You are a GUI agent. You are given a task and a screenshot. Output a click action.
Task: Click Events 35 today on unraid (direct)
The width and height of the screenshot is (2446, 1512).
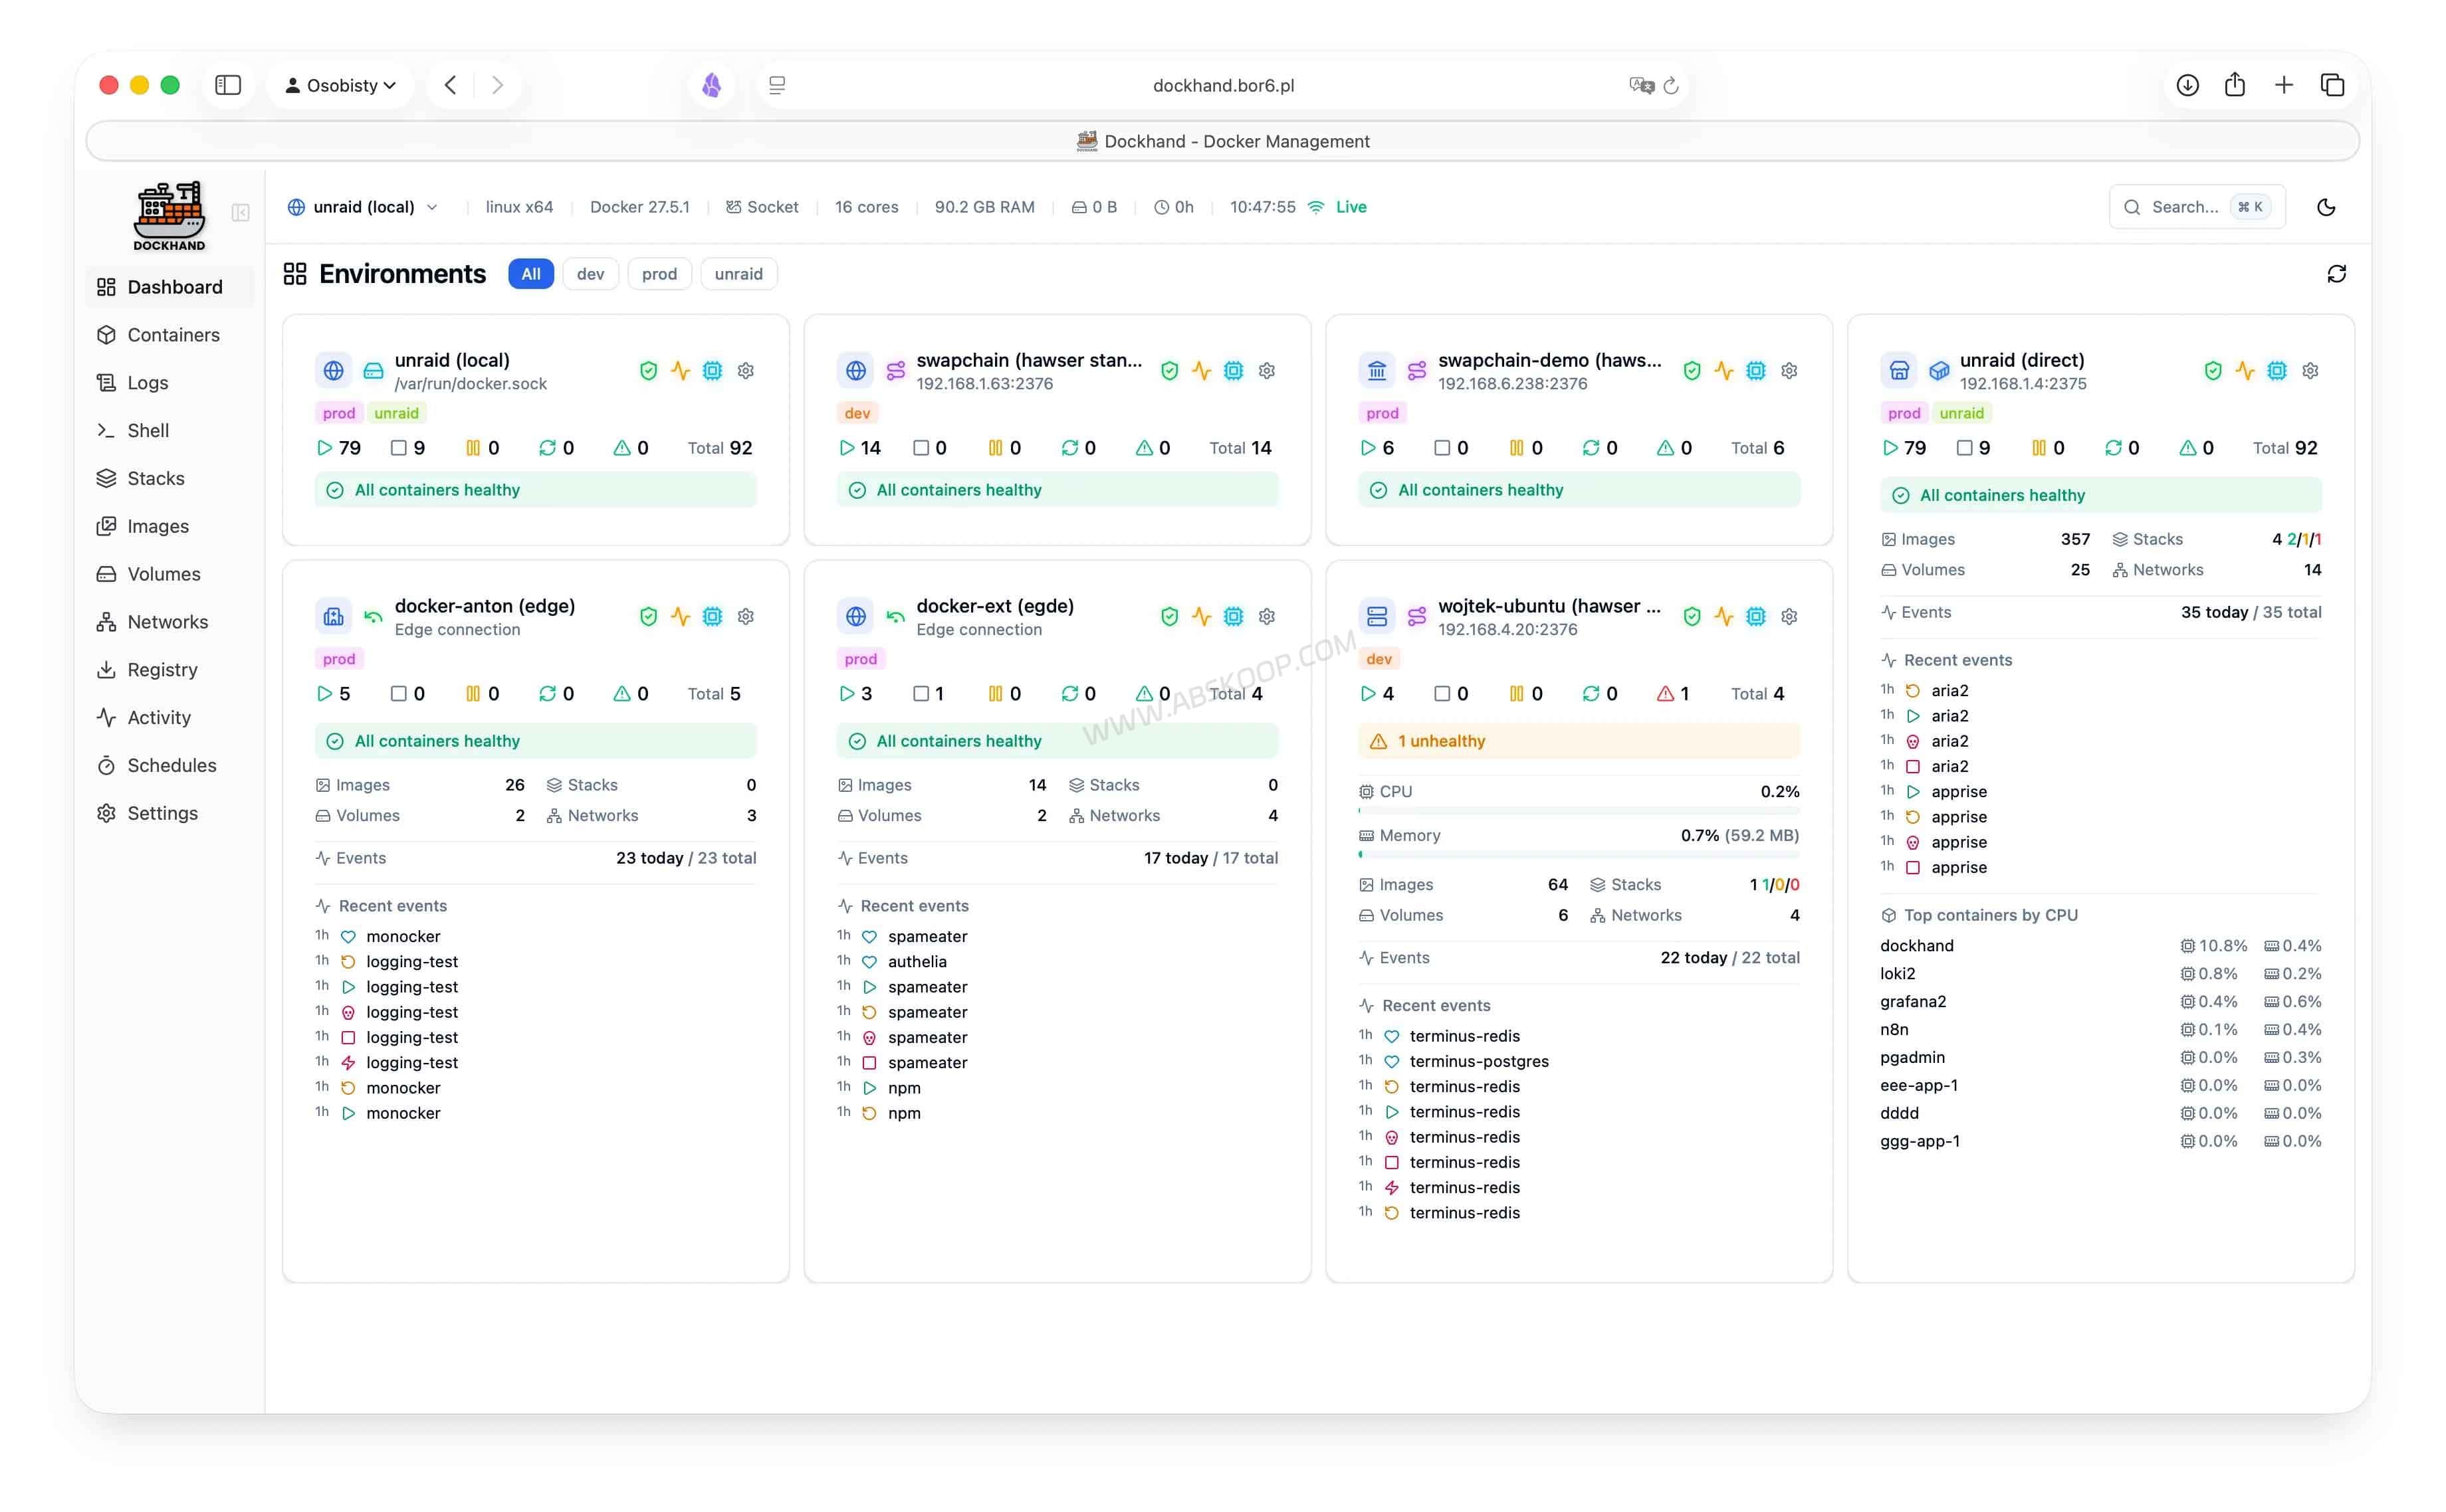point(2101,613)
